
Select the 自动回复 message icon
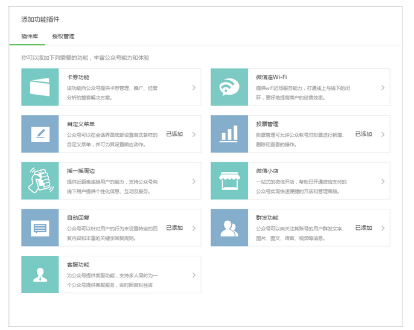pyautogui.click(x=40, y=228)
